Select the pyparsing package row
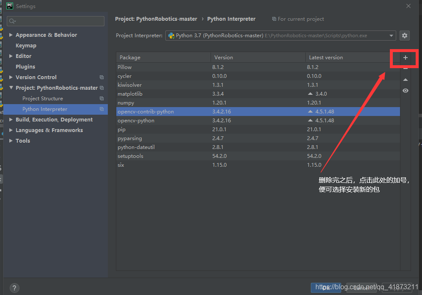422x295 pixels. coord(258,138)
